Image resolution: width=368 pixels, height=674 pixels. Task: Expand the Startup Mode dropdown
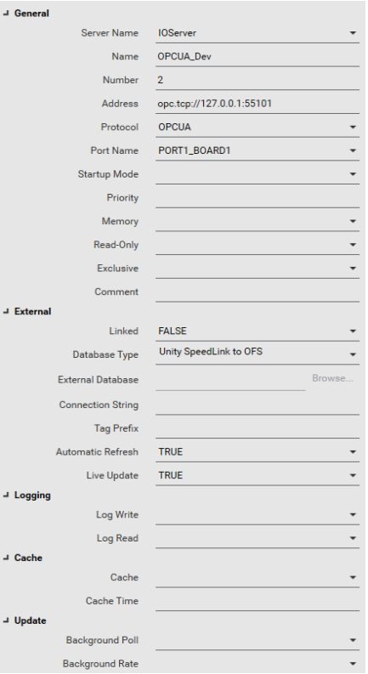(258, 174)
